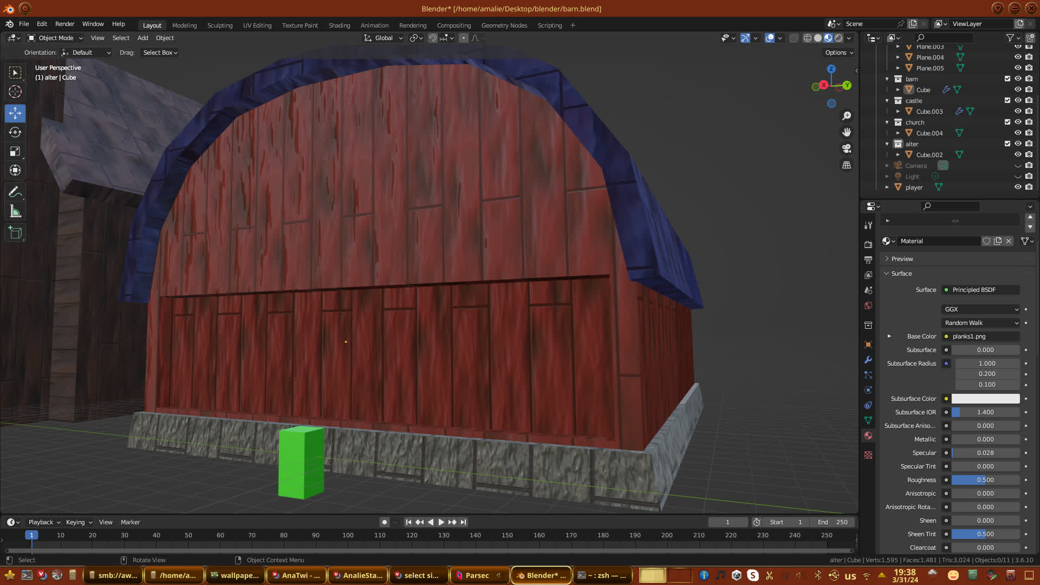Hide the player object with the eye icon
The image size is (1040, 585).
(1018, 187)
